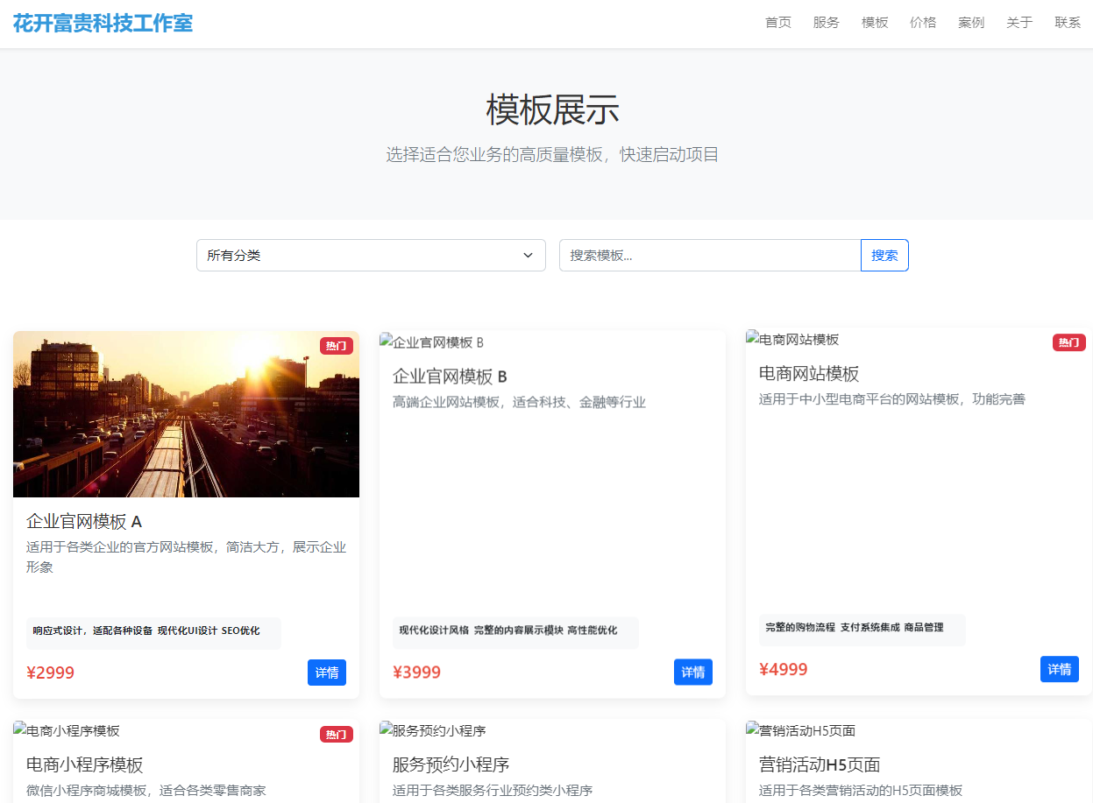Click the 花开富贵科技工作室 logo
Screen dimensions: 1093x803
pos(103,23)
